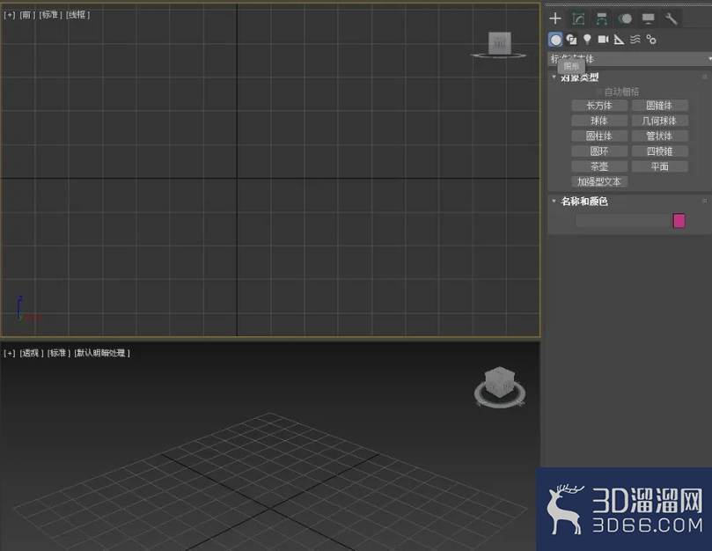Toggle the 自动栅格 checkbox
The height and width of the screenshot is (551, 712).
(x=598, y=92)
